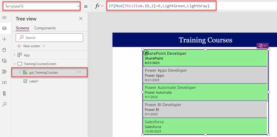Click the formula bar text
Viewport: 277px width, 137px height.
[159, 6]
